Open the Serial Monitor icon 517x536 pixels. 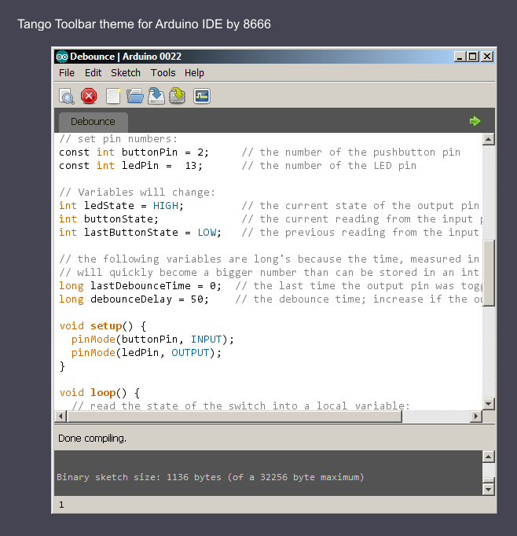pos(202,96)
